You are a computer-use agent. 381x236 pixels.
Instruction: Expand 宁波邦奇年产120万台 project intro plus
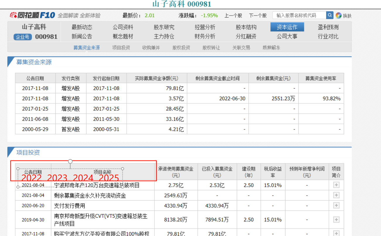click(x=336, y=185)
